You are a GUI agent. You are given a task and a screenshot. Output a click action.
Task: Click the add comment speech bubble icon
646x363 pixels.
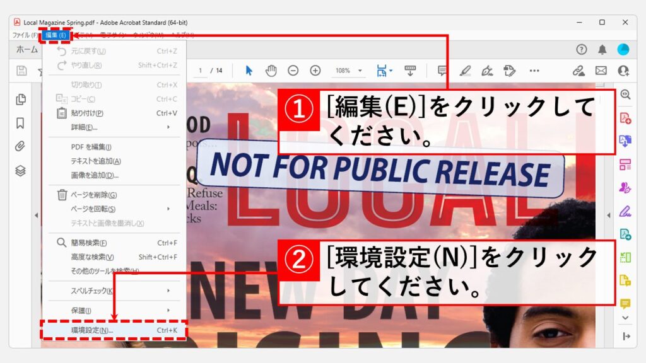click(443, 71)
